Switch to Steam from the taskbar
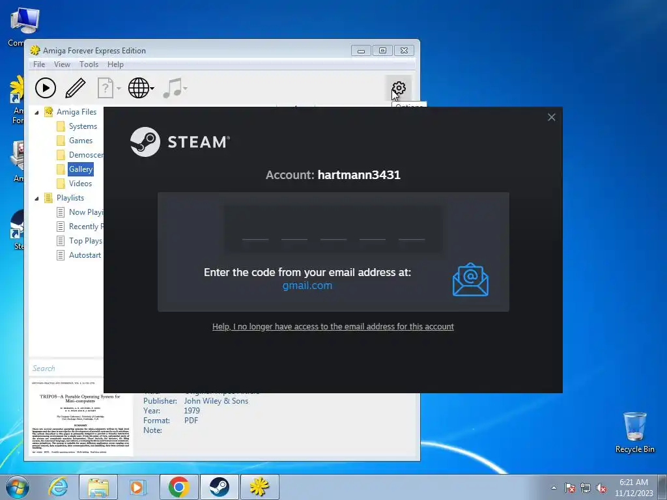Viewport: 667px width, 500px height. (219, 487)
